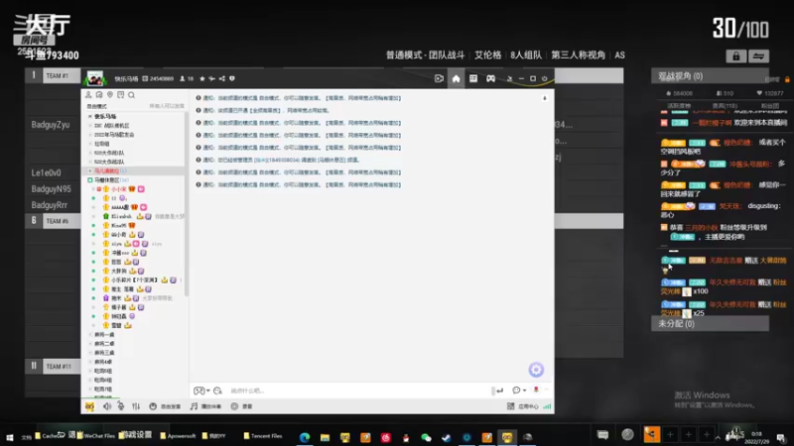Select TEAM #11 row in lobby
794x446 pixels.
point(53,366)
